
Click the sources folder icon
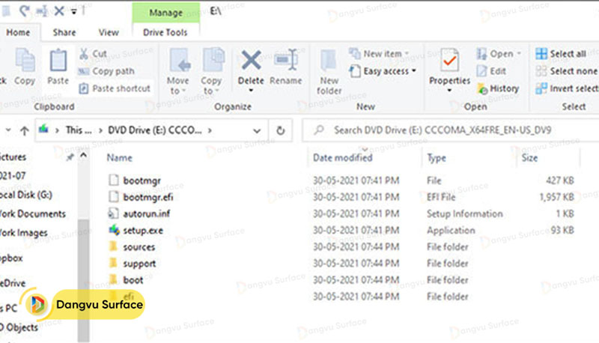tap(113, 246)
